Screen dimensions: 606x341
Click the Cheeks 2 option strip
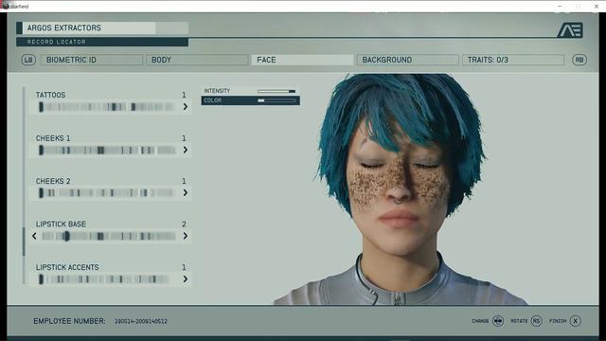(107, 192)
